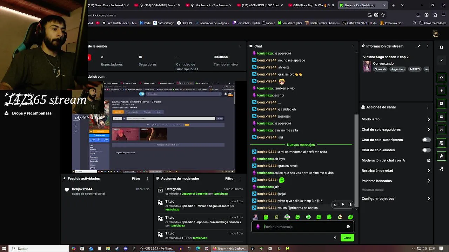This screenshot has height=252, width=449.
Task: Open emoji picker in message box
Action: [348, 227]
